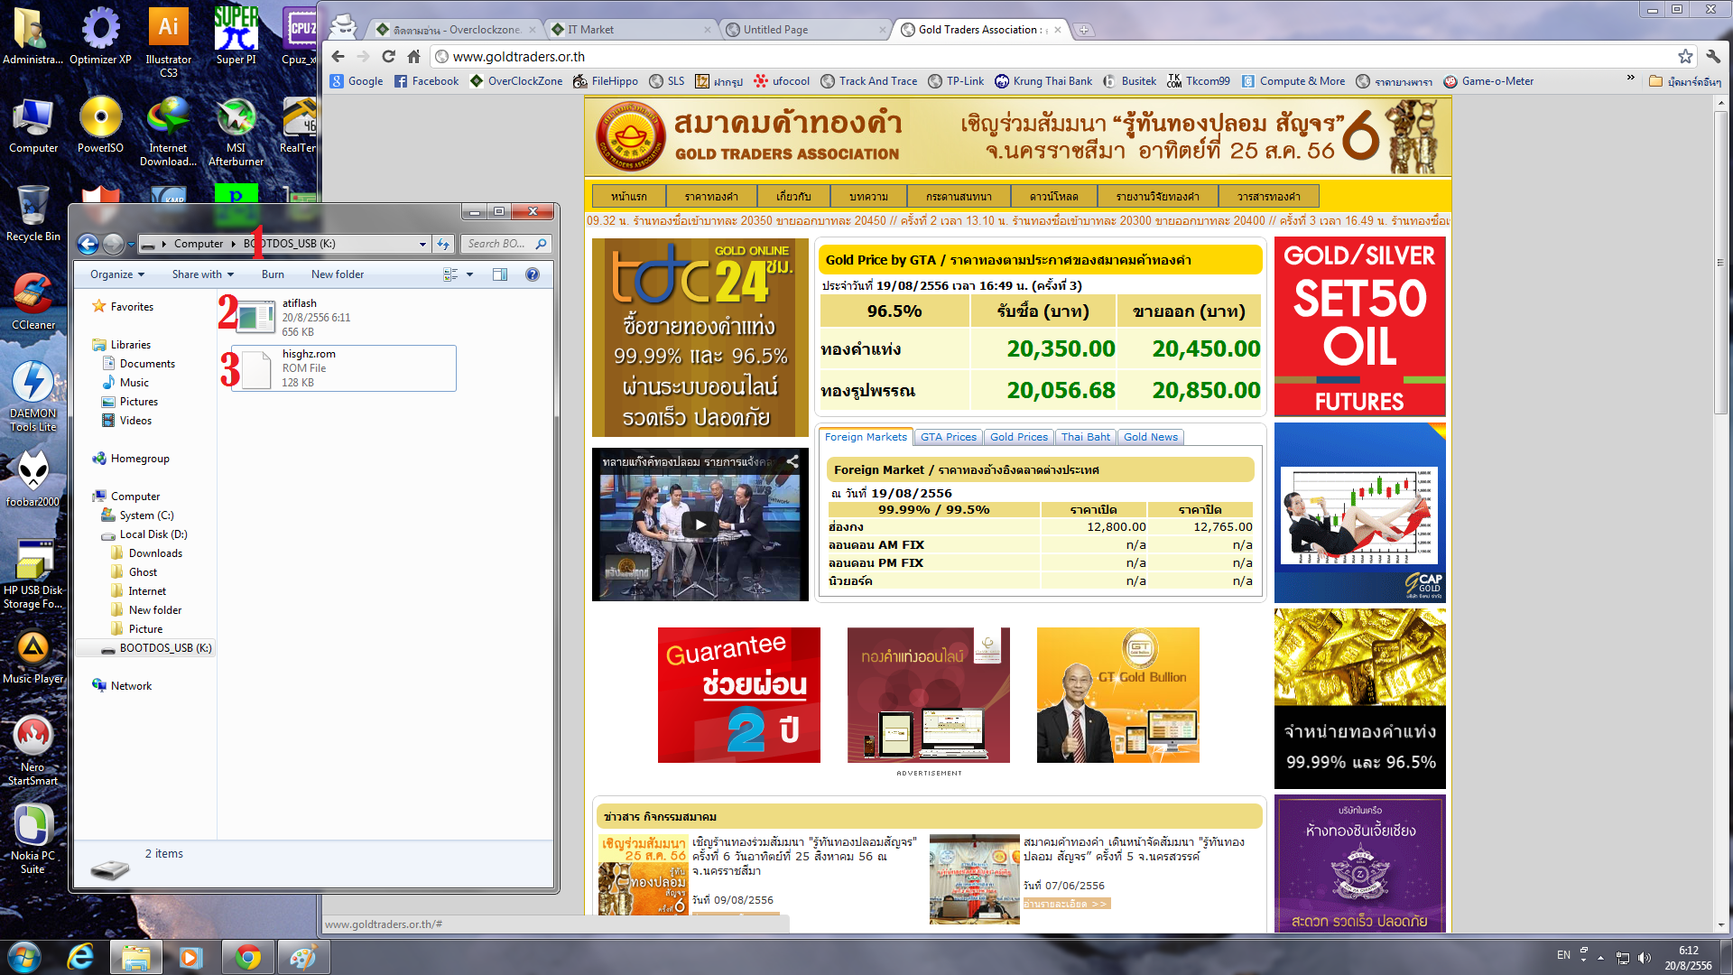Viewport: 1733px width, 975px height.
Task: Select the GTA Prices tab
Action: [948, 437]
